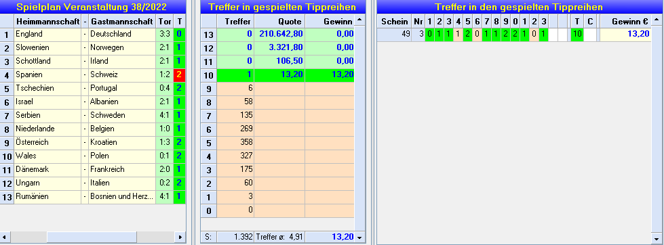Click the Treffer count 269 cell
The image size is (664, 245).
point(235,129)
